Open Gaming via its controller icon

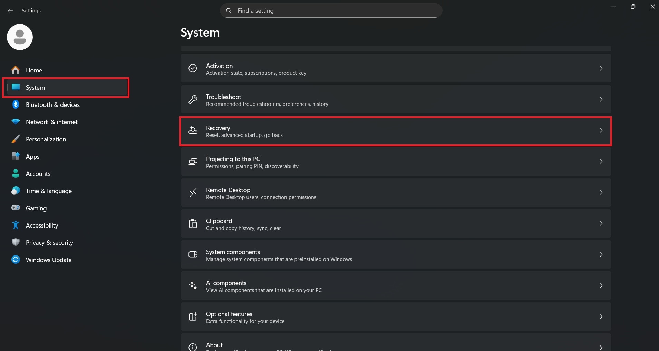[x=16, y=208]
